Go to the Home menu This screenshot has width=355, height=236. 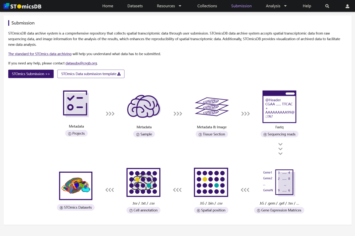coord(107,6)
